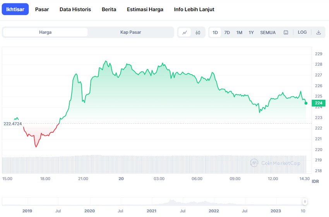Select the Harga chart toggle

click(45, 32)
